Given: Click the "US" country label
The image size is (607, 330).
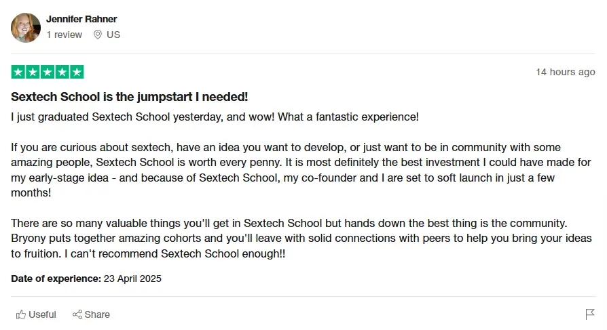Looking at the screenshot, I should click(x=113, y=35).
